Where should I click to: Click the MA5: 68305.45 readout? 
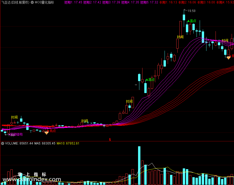(45, 143)
